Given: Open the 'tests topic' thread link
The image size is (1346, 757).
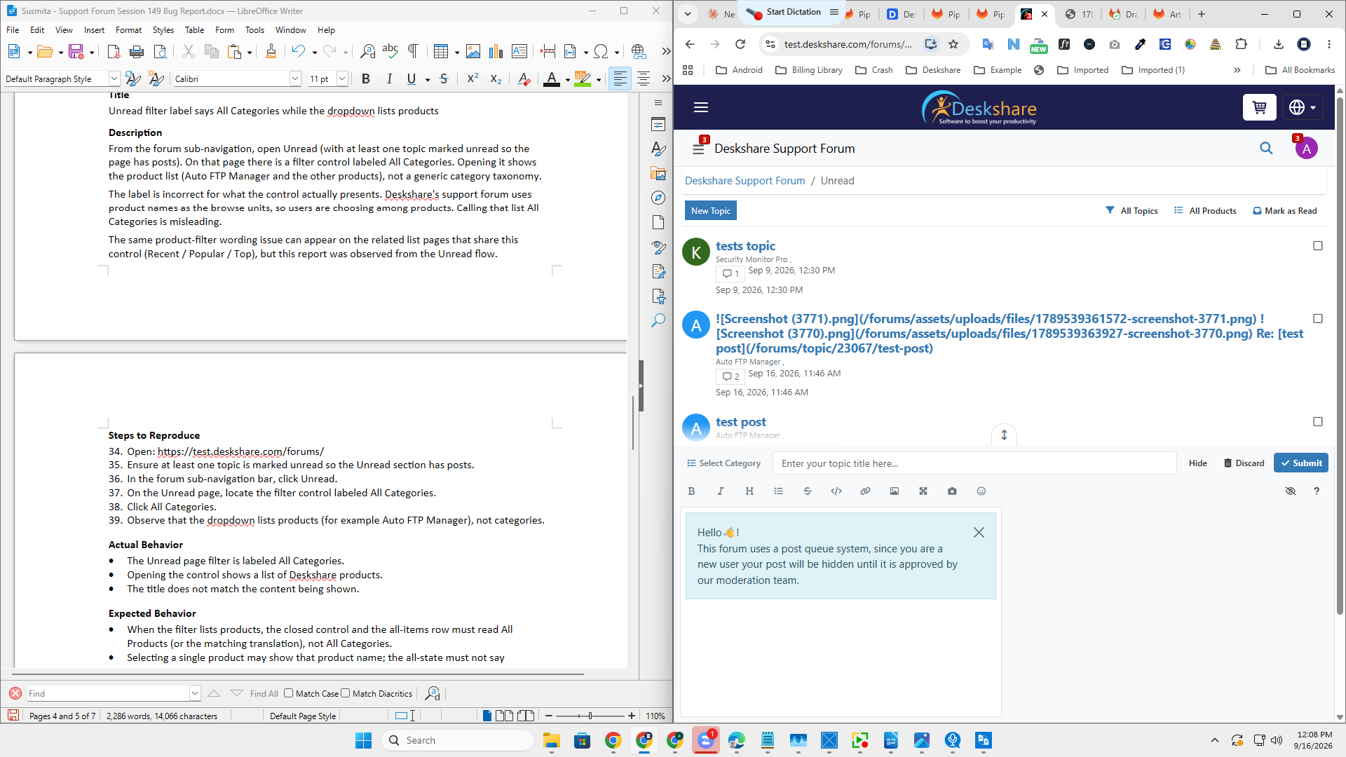Looking at the screenshot, I should 745,246.
